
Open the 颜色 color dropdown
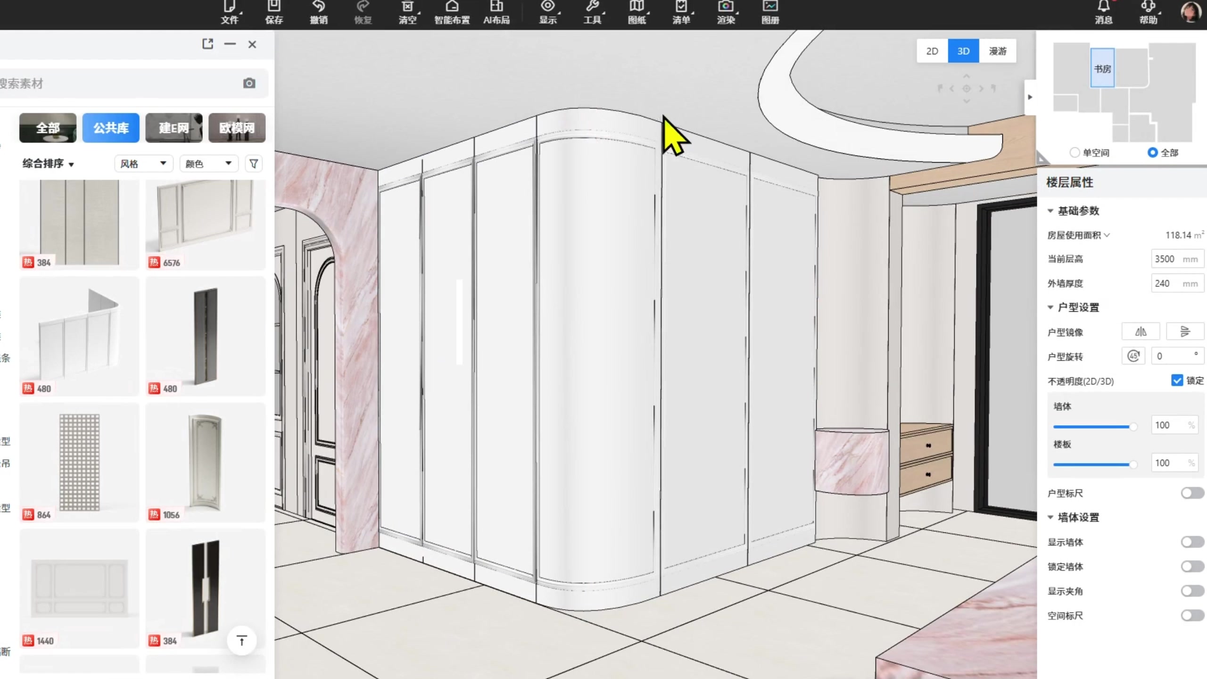click(208, 164)
